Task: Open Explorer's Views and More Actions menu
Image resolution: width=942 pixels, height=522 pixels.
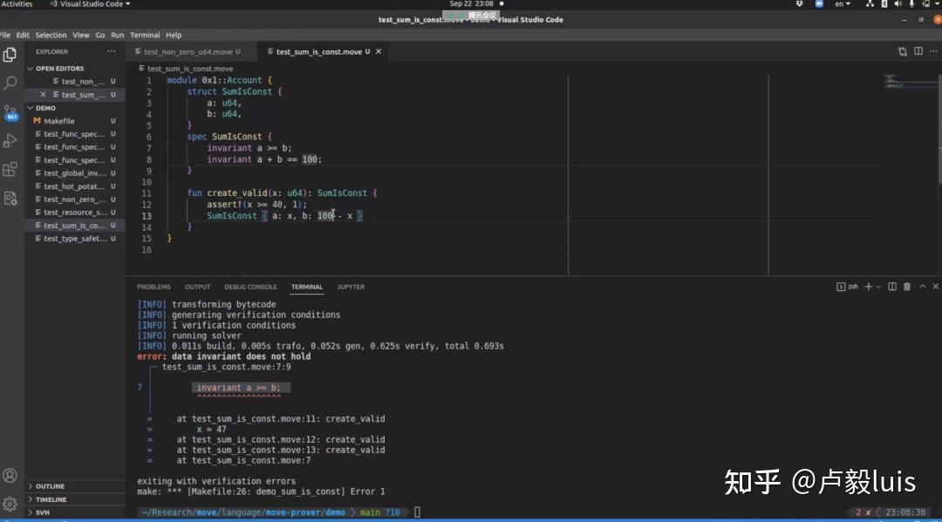Action: [x=111, y=51]
